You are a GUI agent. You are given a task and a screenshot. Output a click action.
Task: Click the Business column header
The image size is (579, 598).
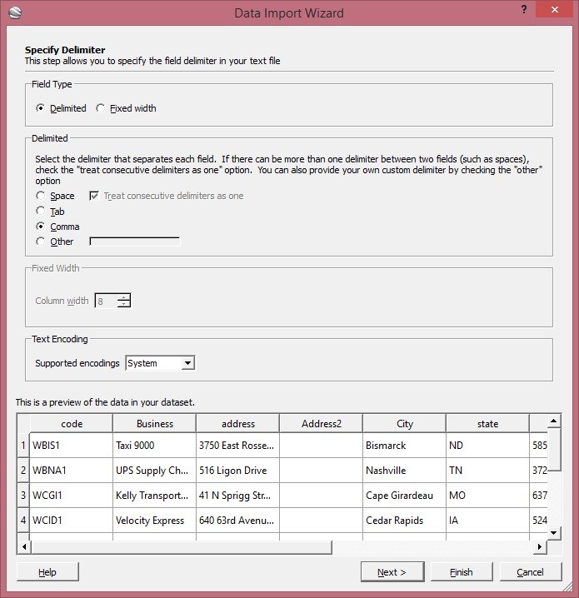154,424
